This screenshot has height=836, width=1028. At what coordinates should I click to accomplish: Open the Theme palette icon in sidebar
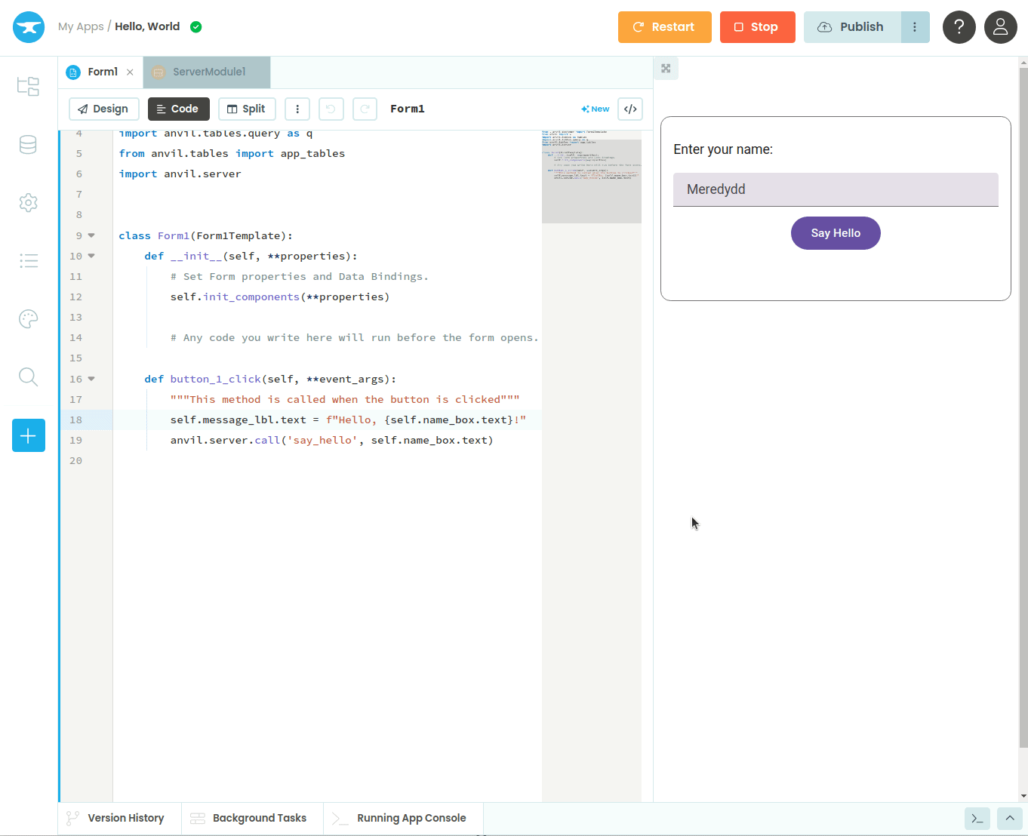click(x=28, y=319)
